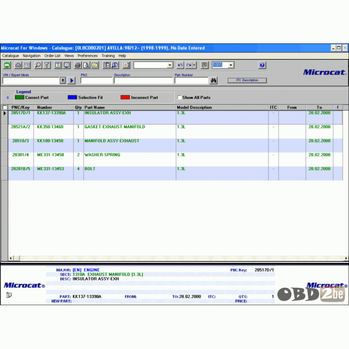Click the index map icon beside Home
The height and width of the screenshot is (349, 349).
(27, 65)
